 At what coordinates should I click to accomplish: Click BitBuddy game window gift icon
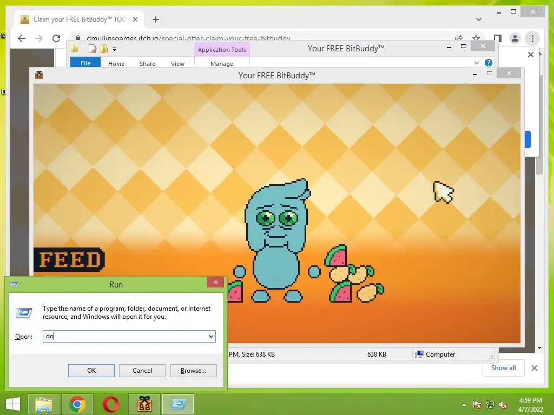(39, 75)
